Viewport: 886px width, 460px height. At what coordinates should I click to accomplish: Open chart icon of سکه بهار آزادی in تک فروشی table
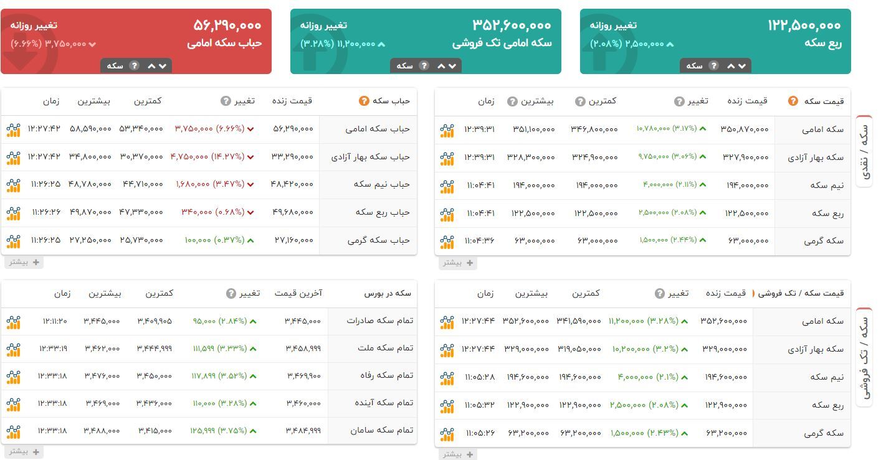(447, 350)
